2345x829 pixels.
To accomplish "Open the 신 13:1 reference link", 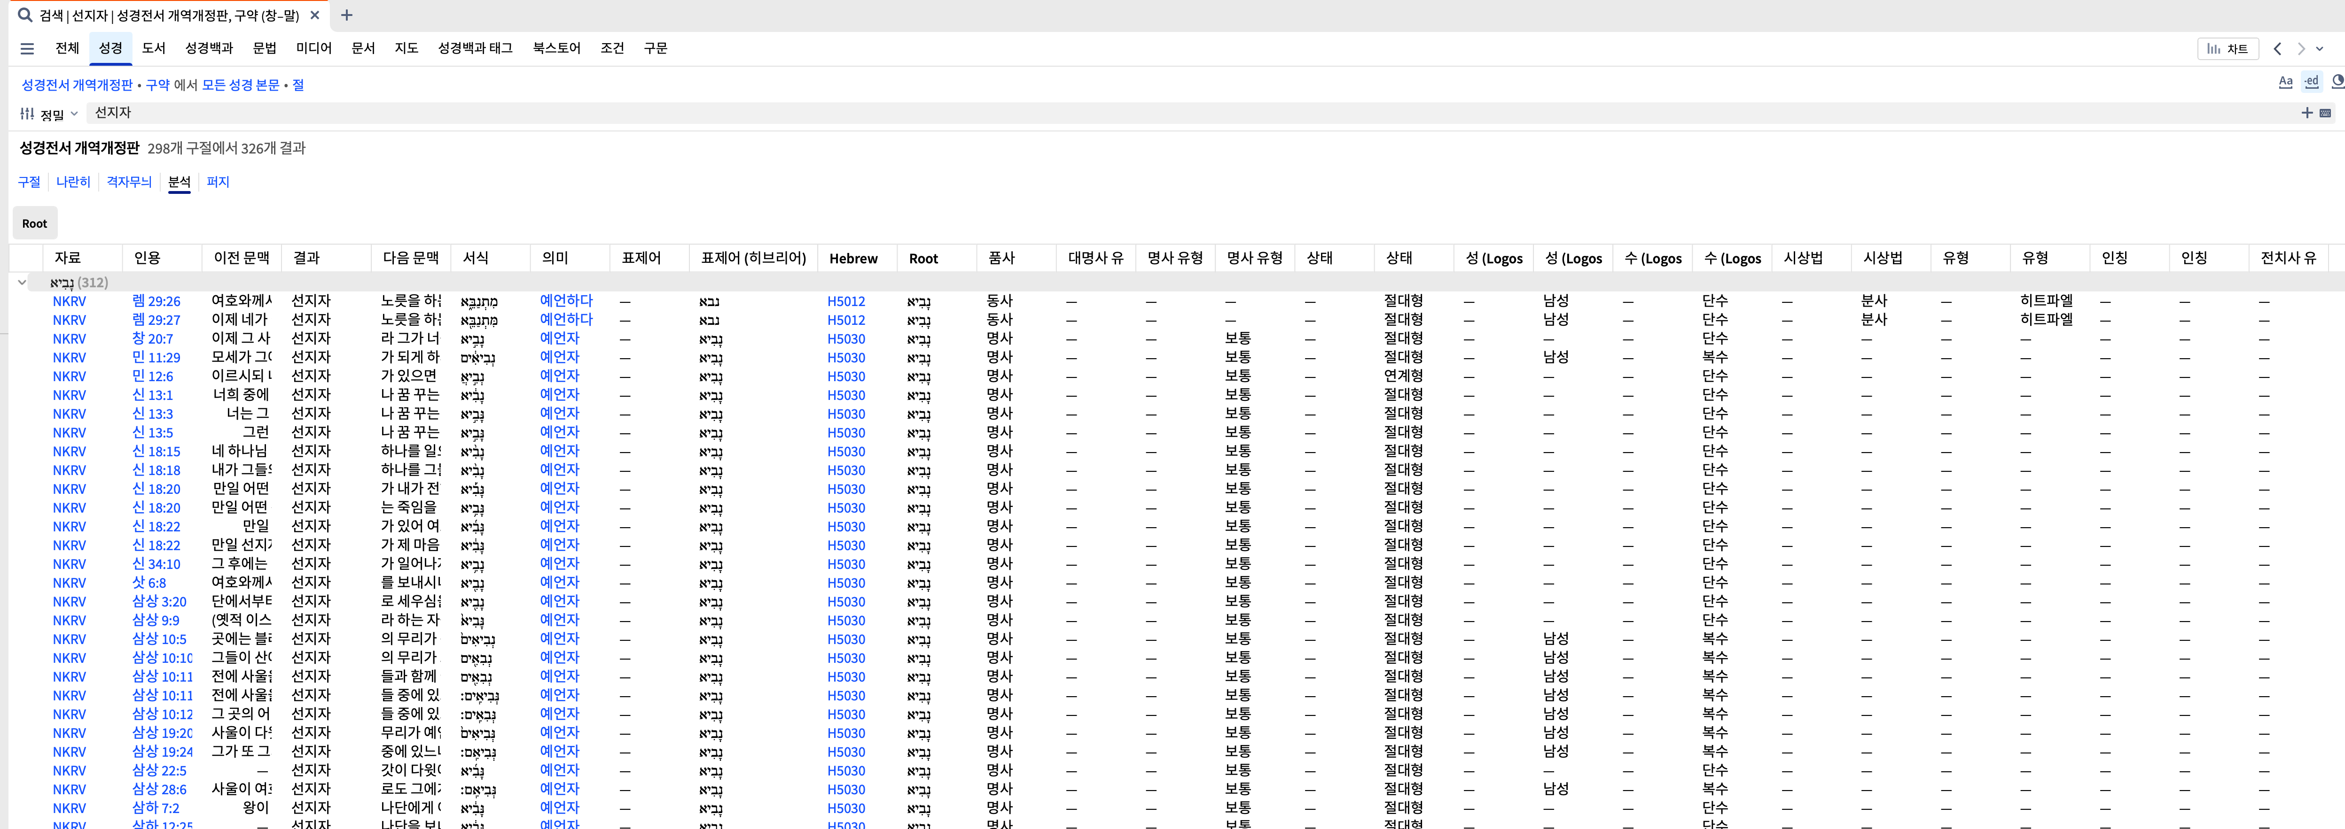I will point(152,395).
